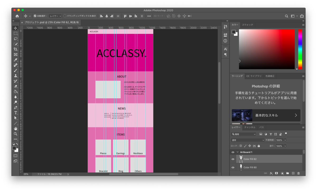The width and height of the screenshot is (317, 191).
Task: Select the Paint Bucket tool
Action: click(16, 92)
